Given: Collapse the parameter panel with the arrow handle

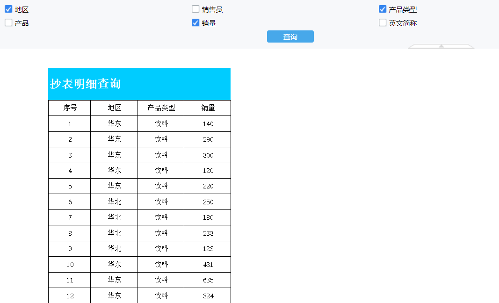Looking at the screenshot, I should click(x=441, y=46).
